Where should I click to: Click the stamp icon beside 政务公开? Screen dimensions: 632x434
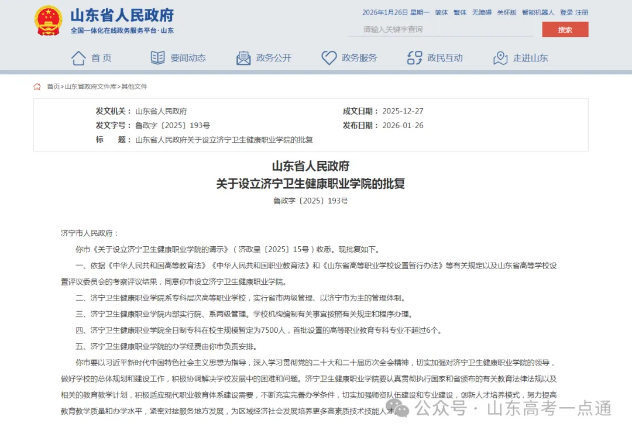(x=243, y=58)
